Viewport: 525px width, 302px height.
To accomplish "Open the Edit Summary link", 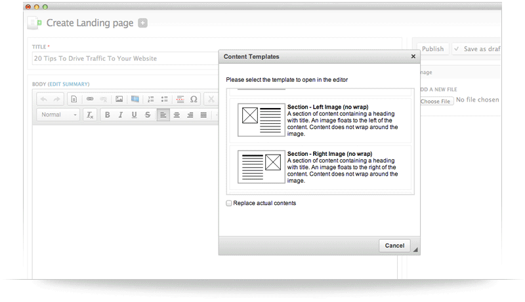I will (69, 85).
